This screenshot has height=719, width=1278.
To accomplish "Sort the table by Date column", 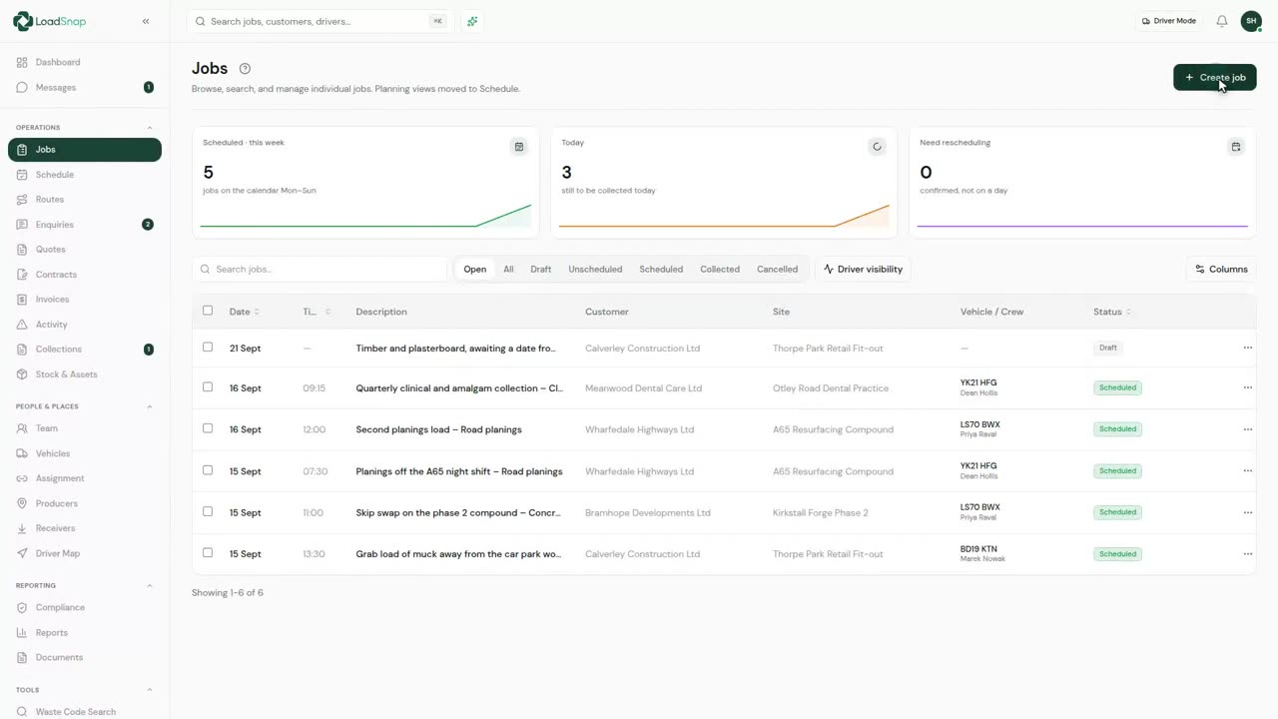I will tap(244, 312).
